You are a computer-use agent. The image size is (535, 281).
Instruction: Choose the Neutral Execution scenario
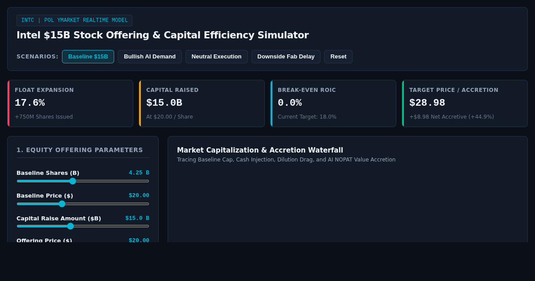tap(217, 57)
